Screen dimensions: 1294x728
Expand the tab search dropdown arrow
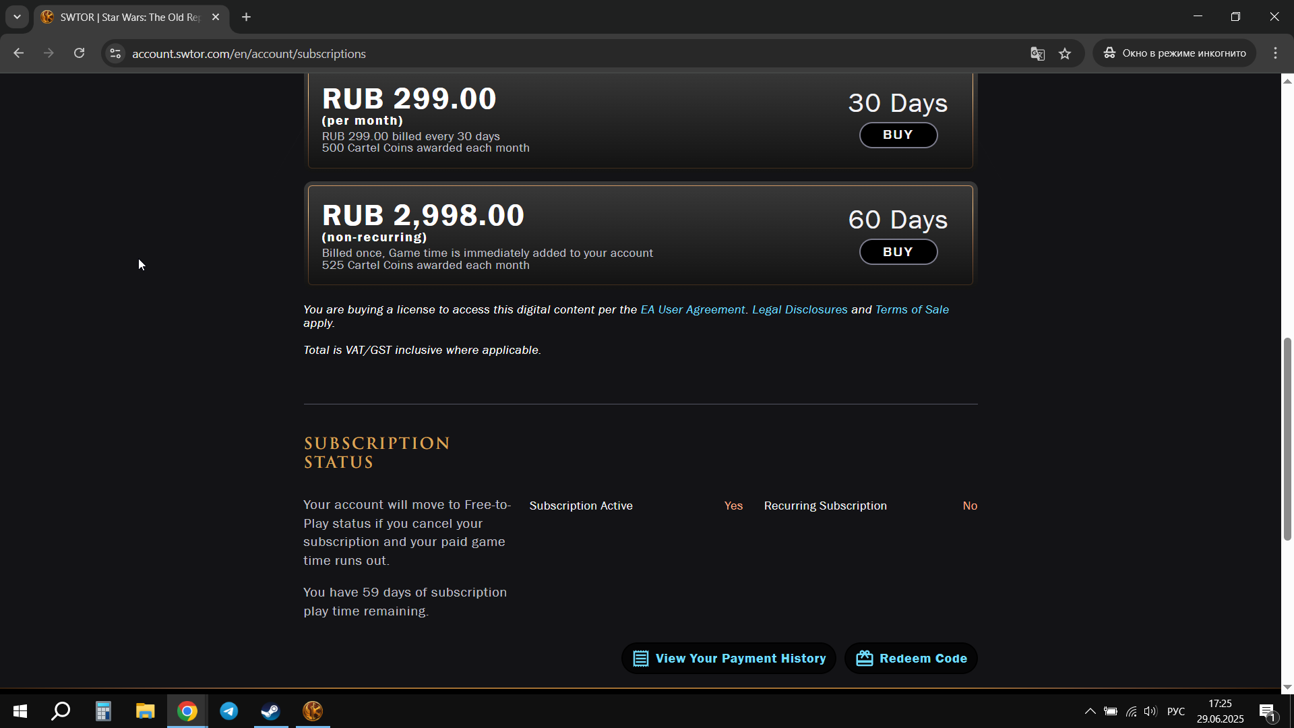(x=17, y=17)
